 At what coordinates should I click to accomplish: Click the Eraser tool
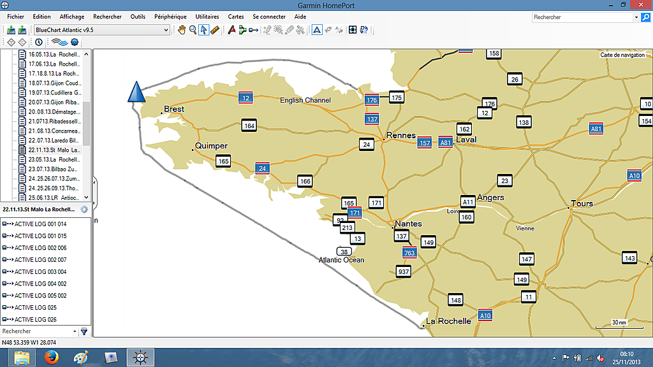click(x=290, y=30)
